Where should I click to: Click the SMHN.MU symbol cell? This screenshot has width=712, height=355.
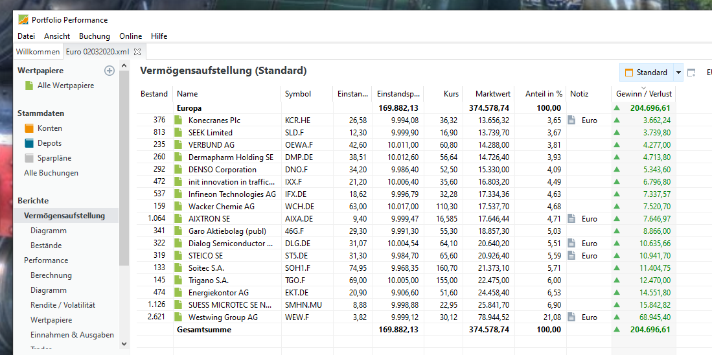point(303,305)
